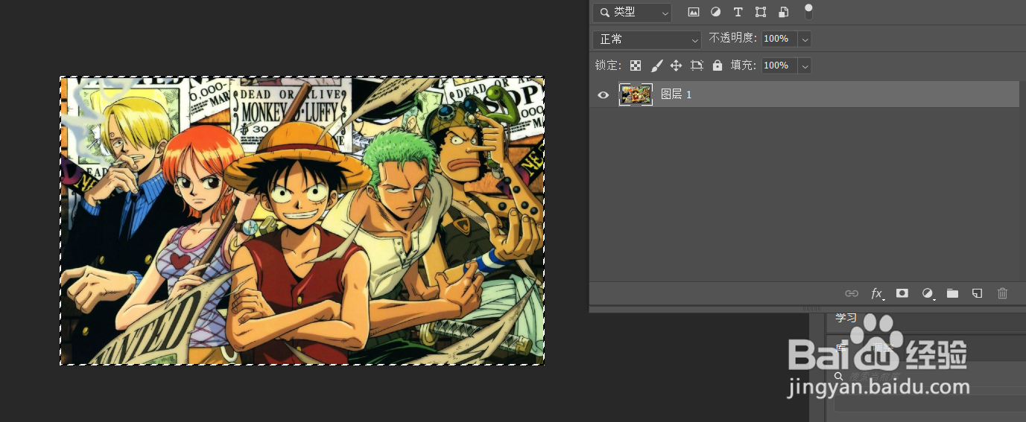Select the 图层 1 layer thumbnail
Viewport: 1026px width, 422px height.
(636, 95)
